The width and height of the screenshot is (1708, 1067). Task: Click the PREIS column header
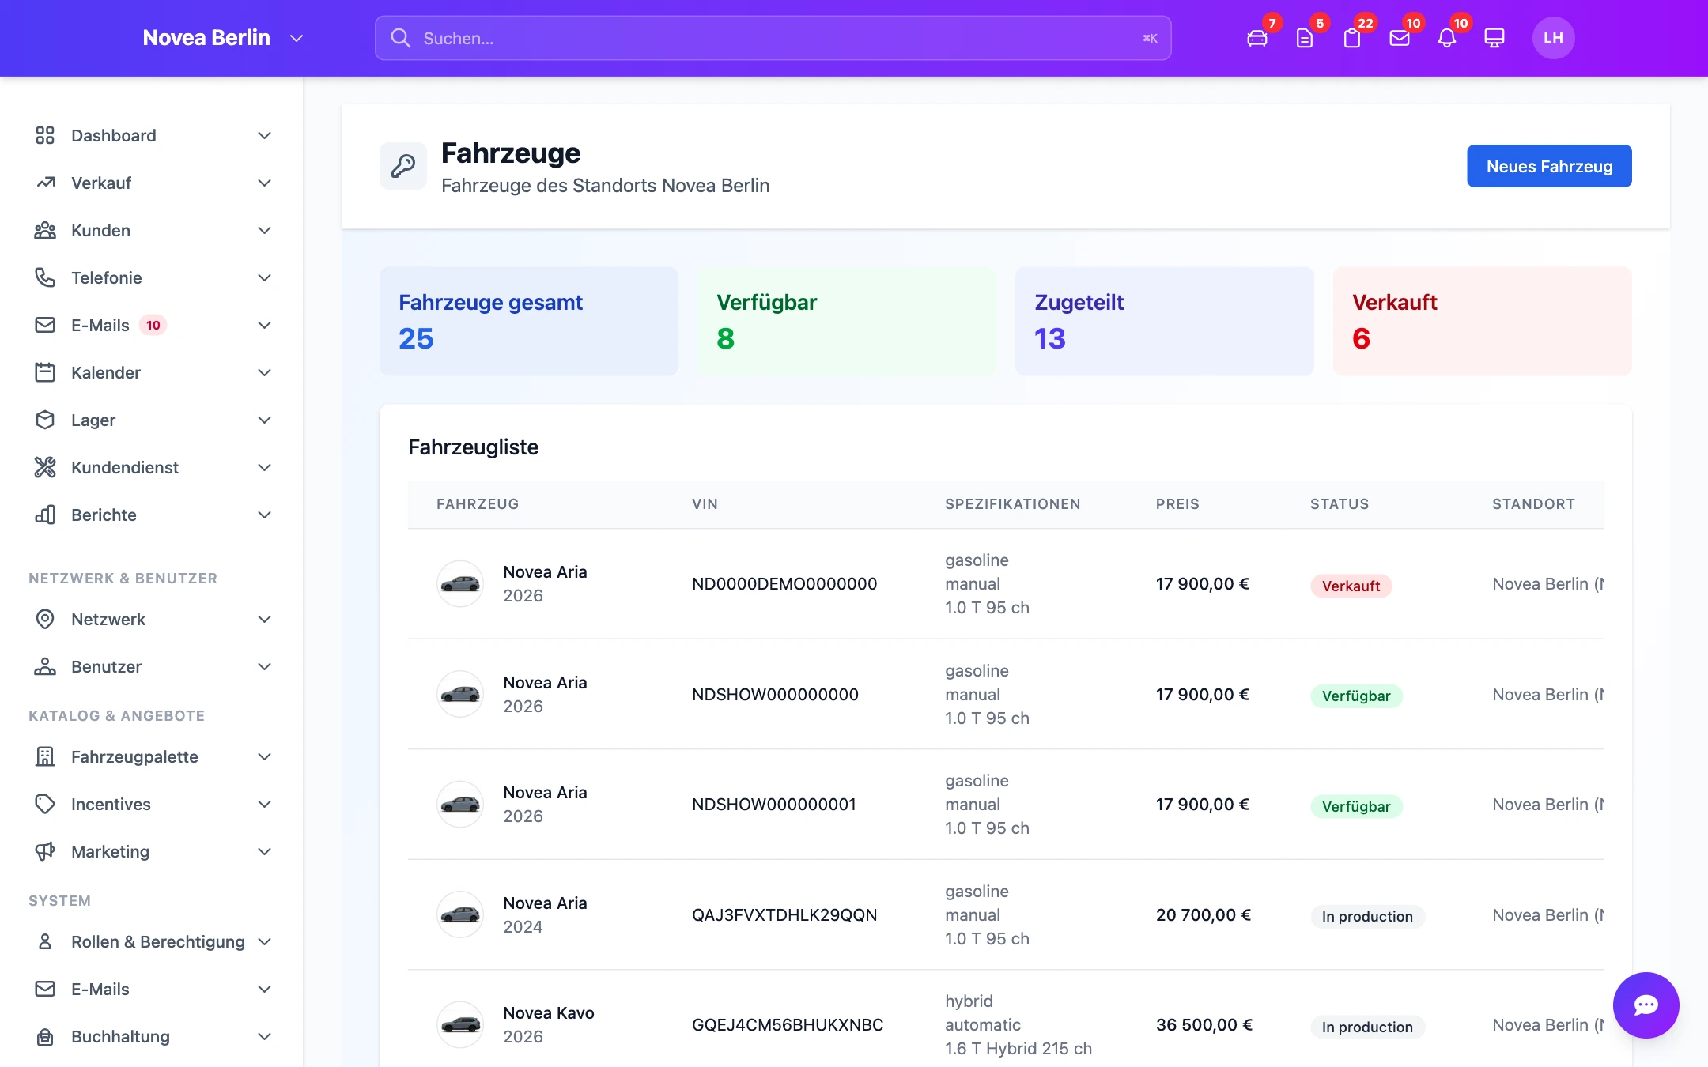pyautogui.click(x=1177, y=504)
